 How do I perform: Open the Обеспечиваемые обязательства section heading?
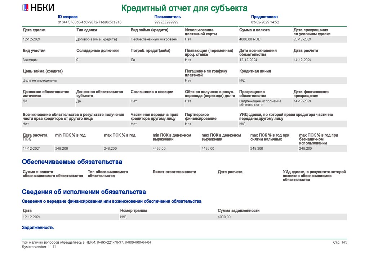pos(72,162)
